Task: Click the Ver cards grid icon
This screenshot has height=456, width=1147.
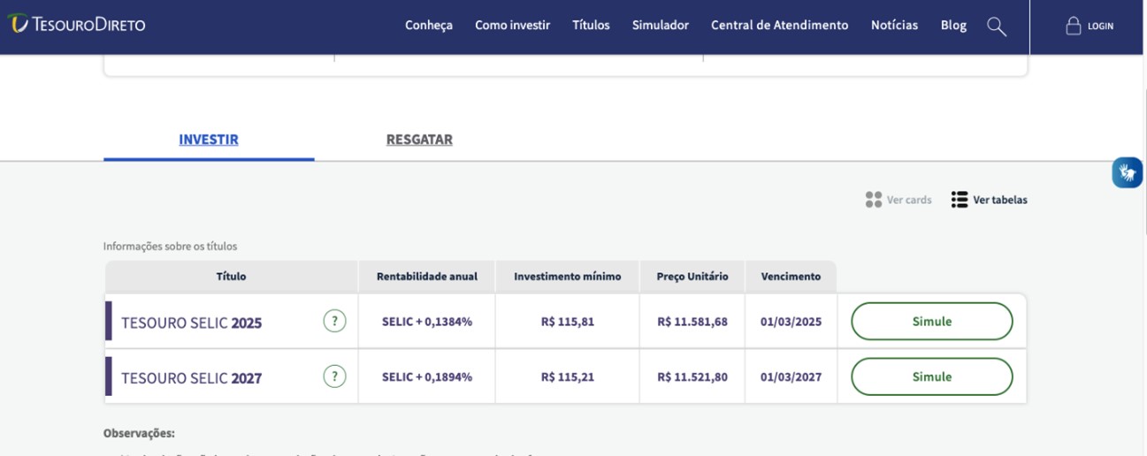Action: point(874,200)
